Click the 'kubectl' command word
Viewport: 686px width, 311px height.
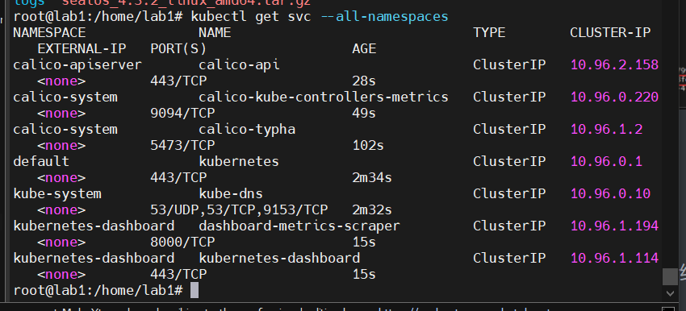coord(219,17)
